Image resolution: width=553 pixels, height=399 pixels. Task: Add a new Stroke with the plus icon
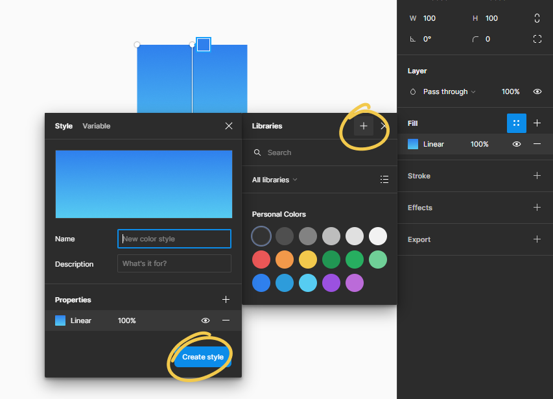point(537,176)
